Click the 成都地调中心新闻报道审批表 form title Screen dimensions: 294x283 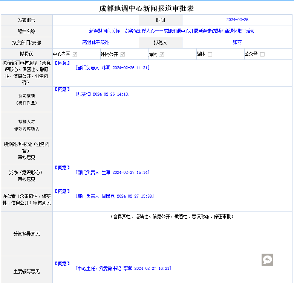pyautogui.click(x=147, y=8)
